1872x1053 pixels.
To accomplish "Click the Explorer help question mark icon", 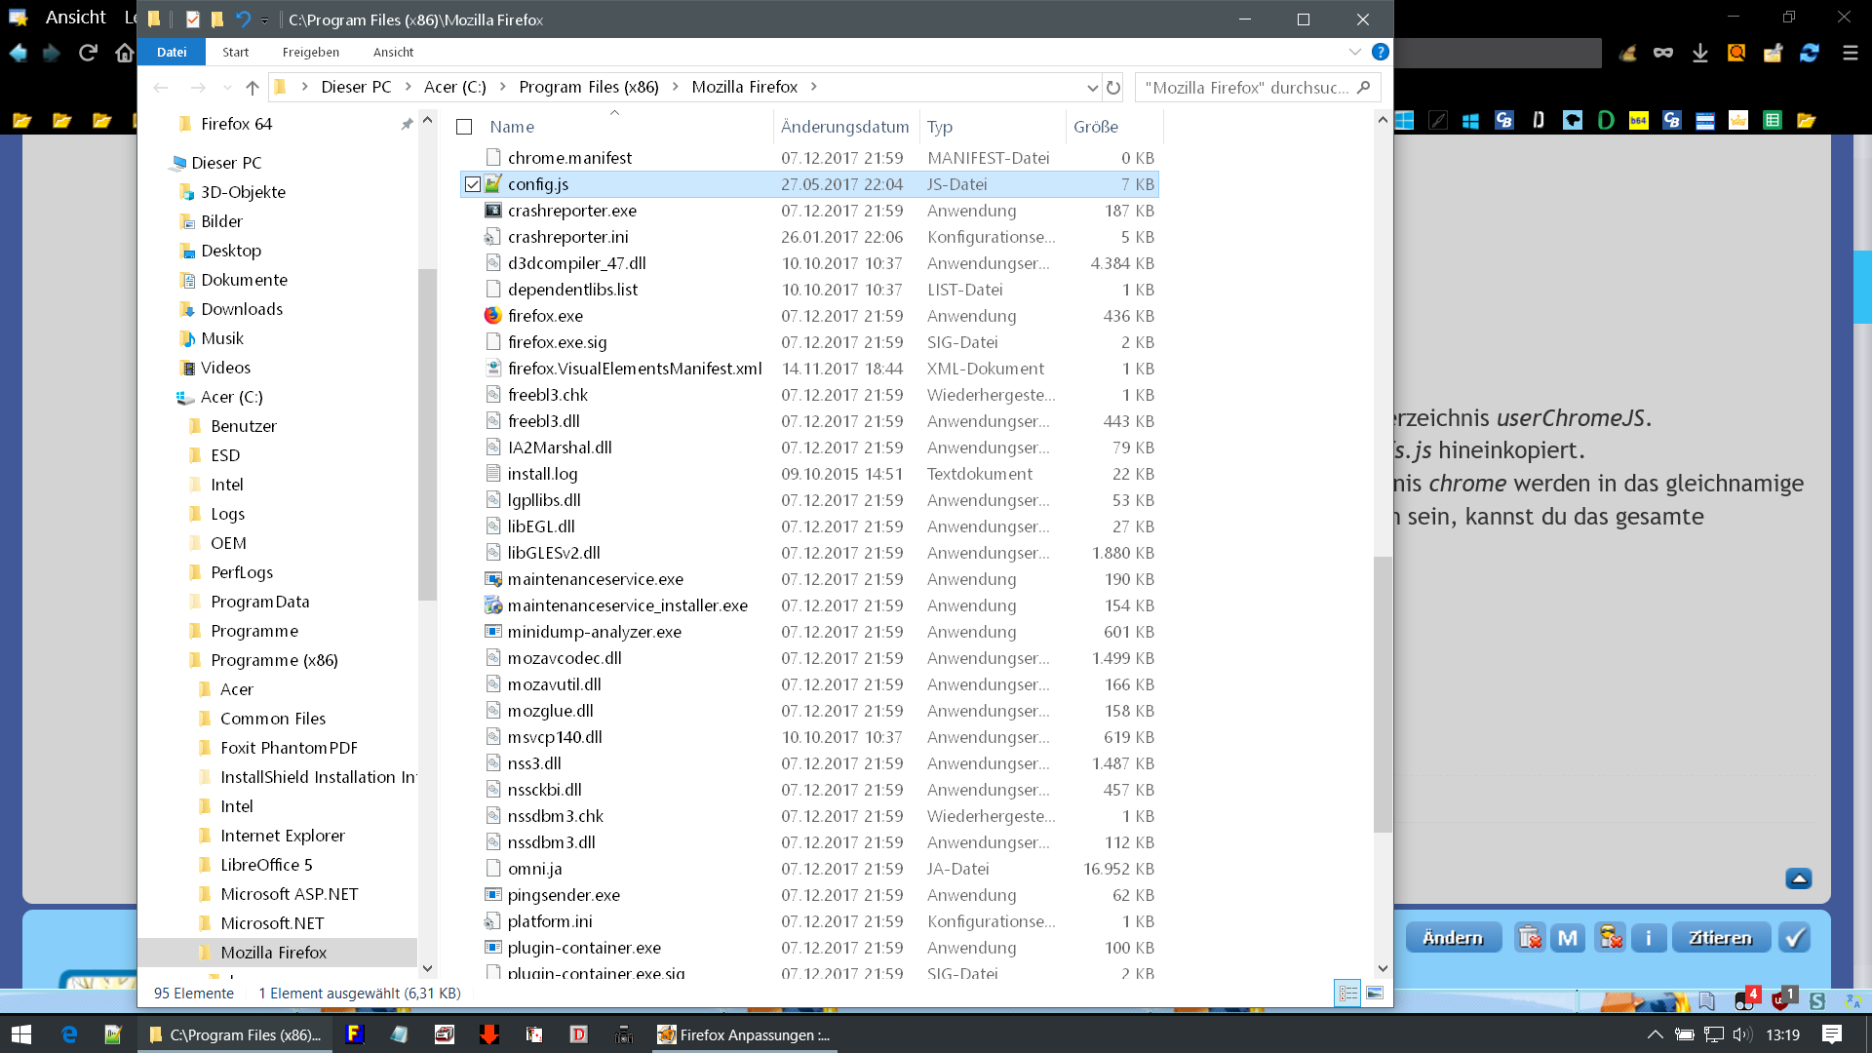I will [1380, 52].
